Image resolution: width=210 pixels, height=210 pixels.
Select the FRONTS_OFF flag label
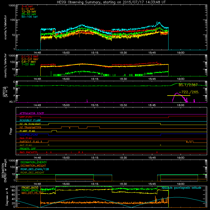(28, 149)
